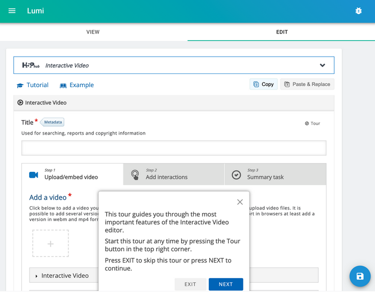Screen dimensions: 375x293
Task: Click the checkmark circle icon in Step 3
Action: tap(236, 175)
